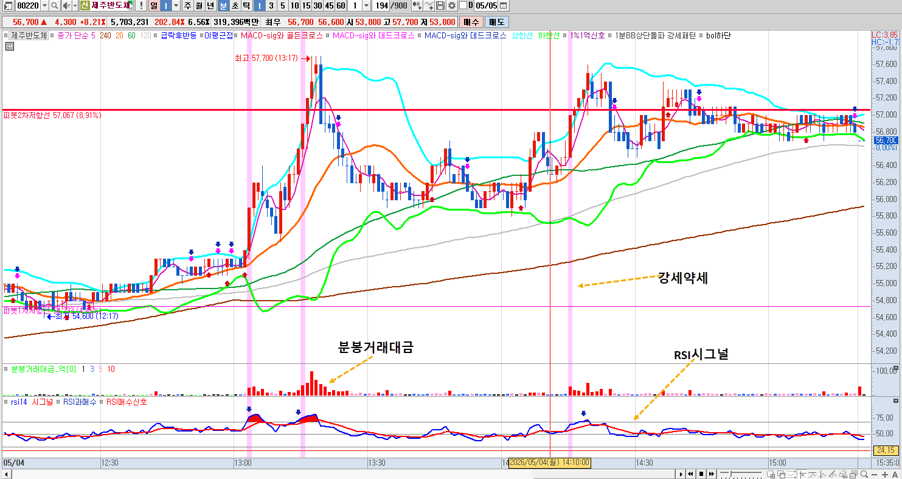Image resolution: width=902 pixels, height=479 pixels.
Task: Open the dropdown arrow next to the speaker
Action: (x=74, y=5)
